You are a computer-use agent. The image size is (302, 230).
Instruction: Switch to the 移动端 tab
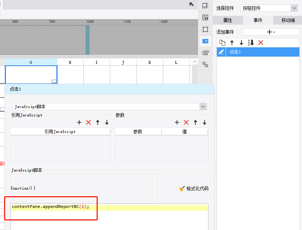coord(288,20)
